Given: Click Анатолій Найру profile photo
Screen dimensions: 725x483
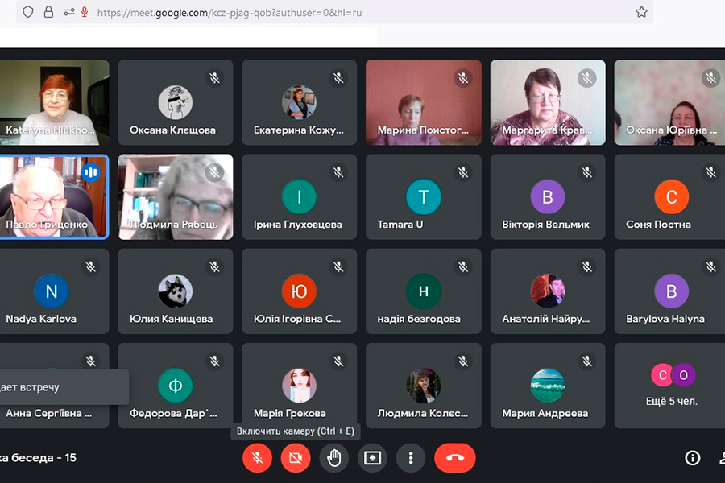Looking at the screenshot, I should (548, 291).
